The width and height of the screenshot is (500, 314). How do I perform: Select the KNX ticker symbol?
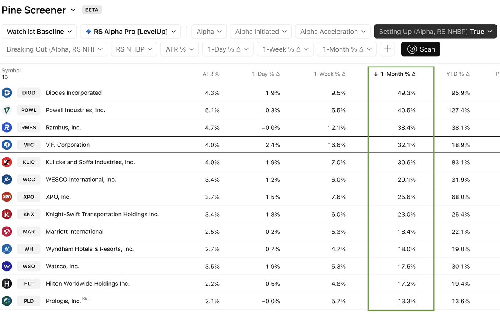(29, 214)
